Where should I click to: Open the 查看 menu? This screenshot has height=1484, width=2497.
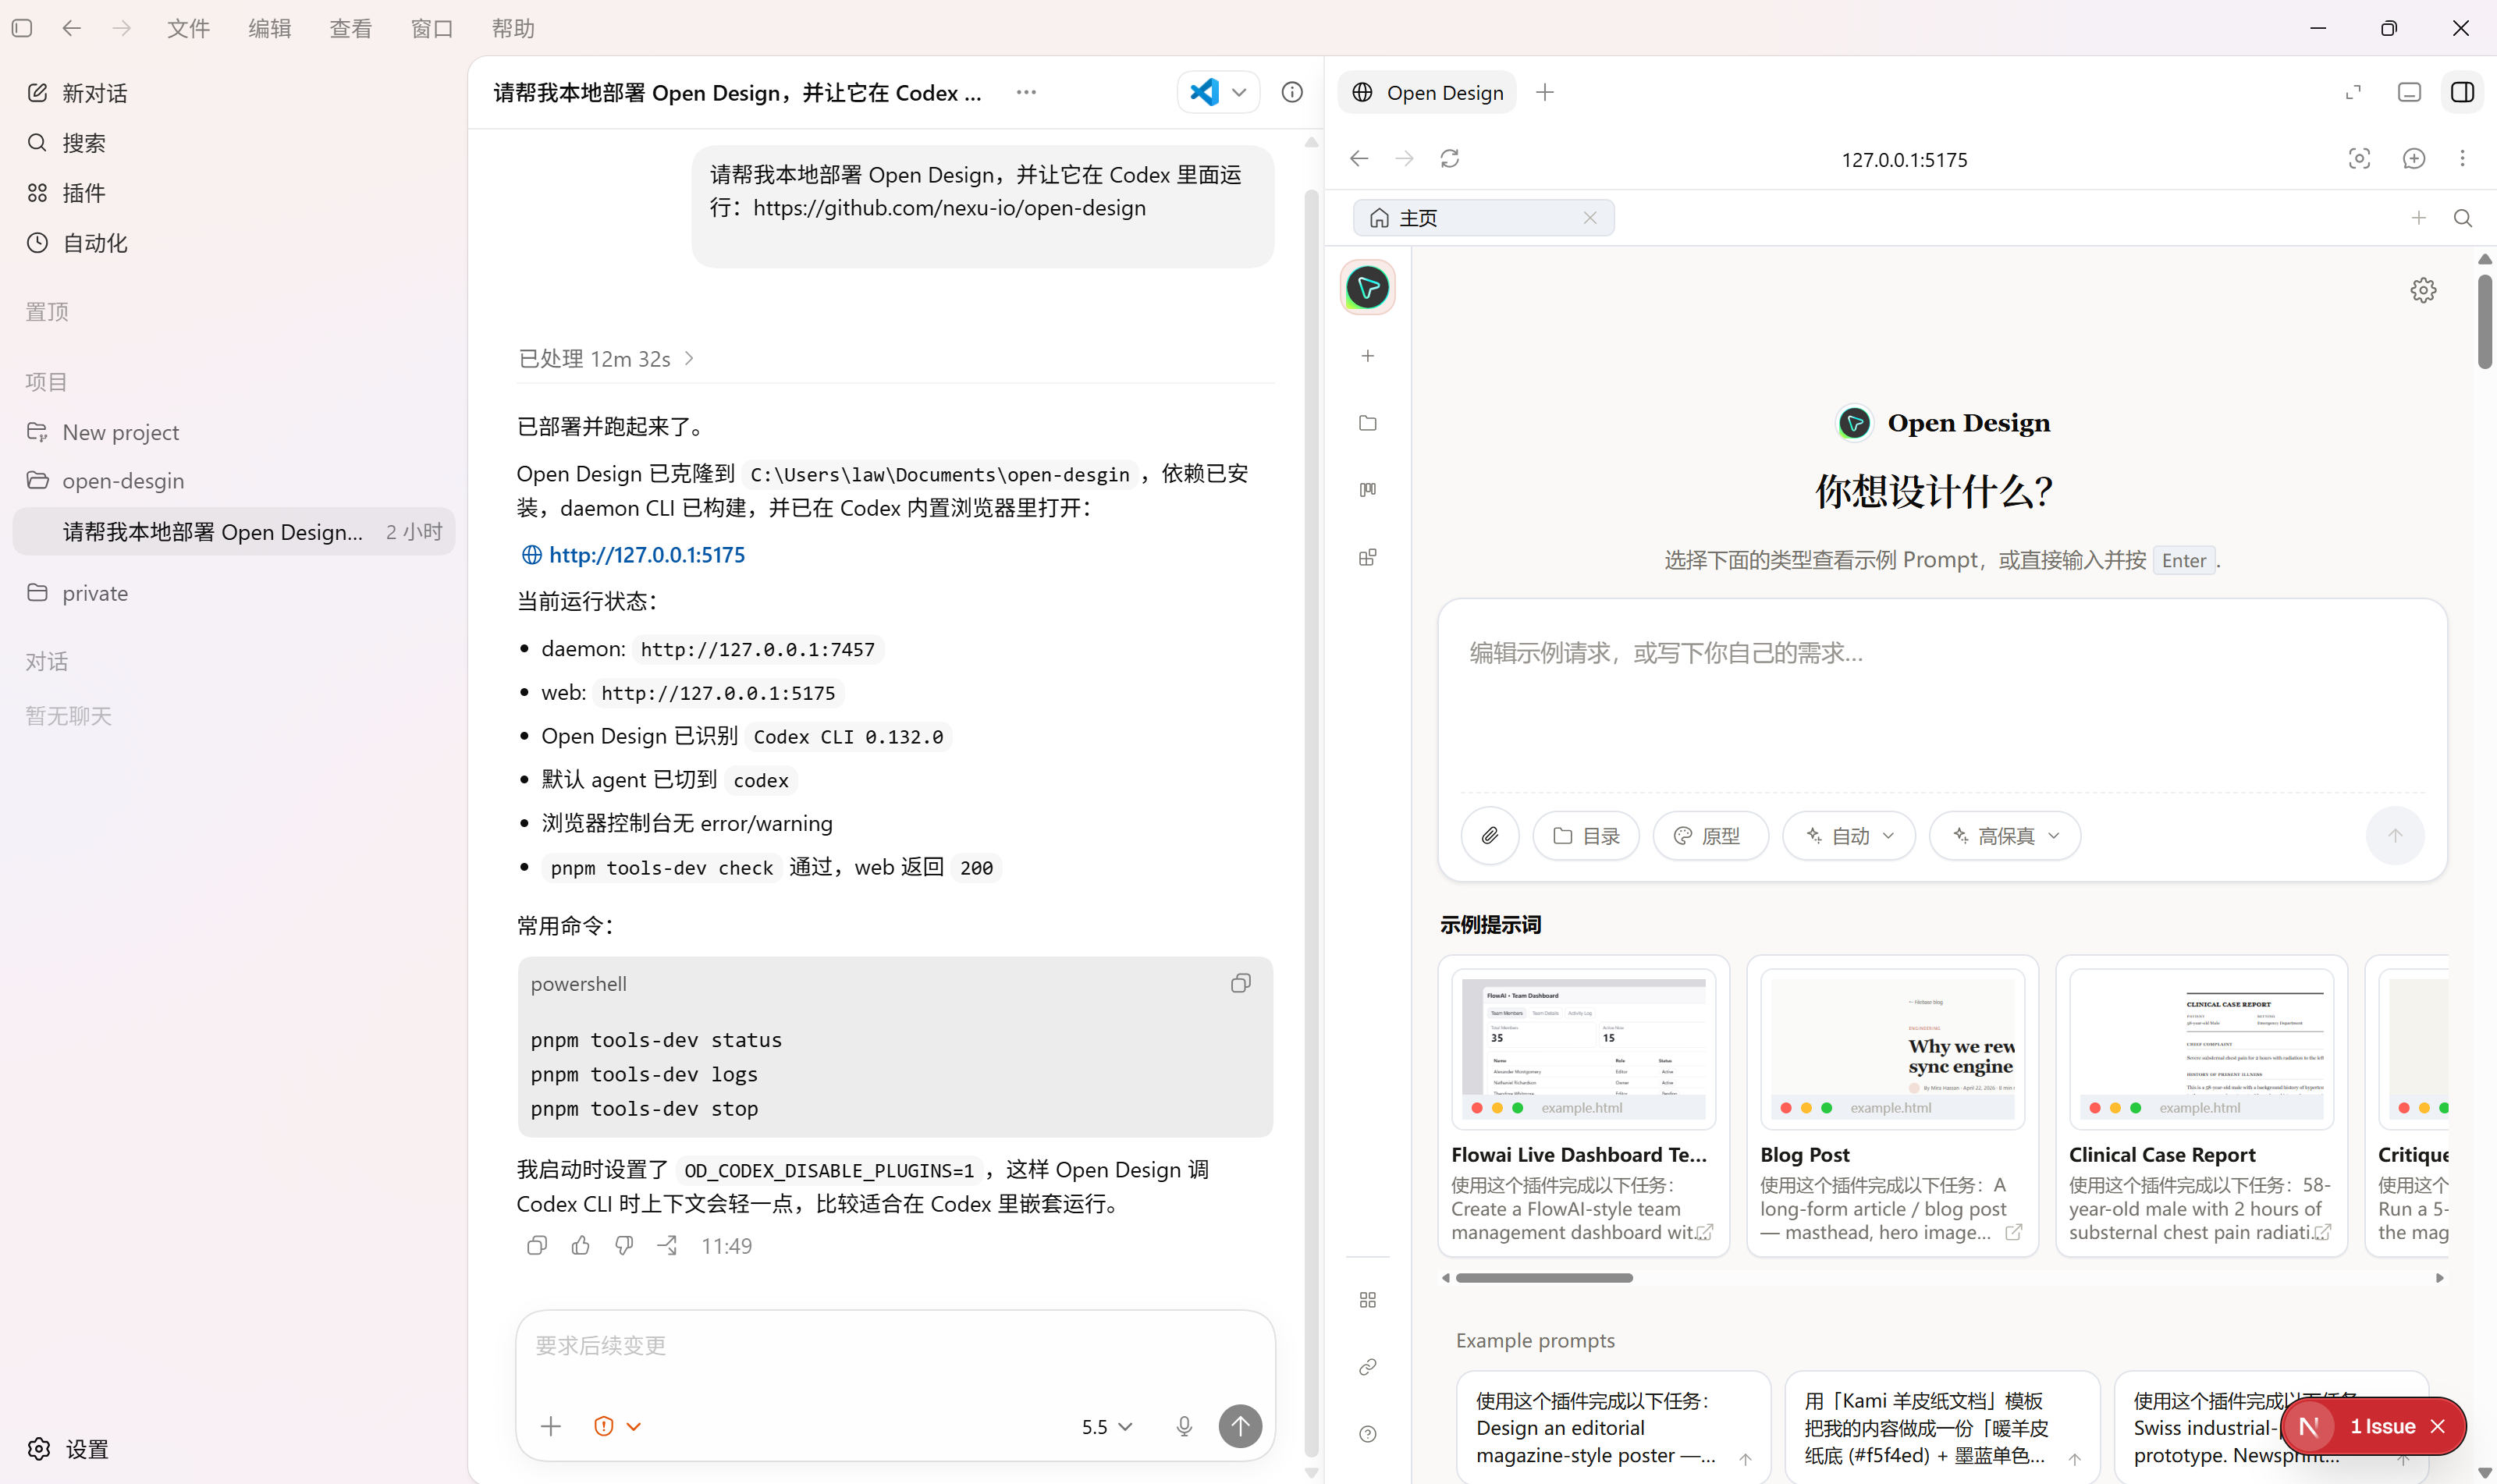[350, 28]
